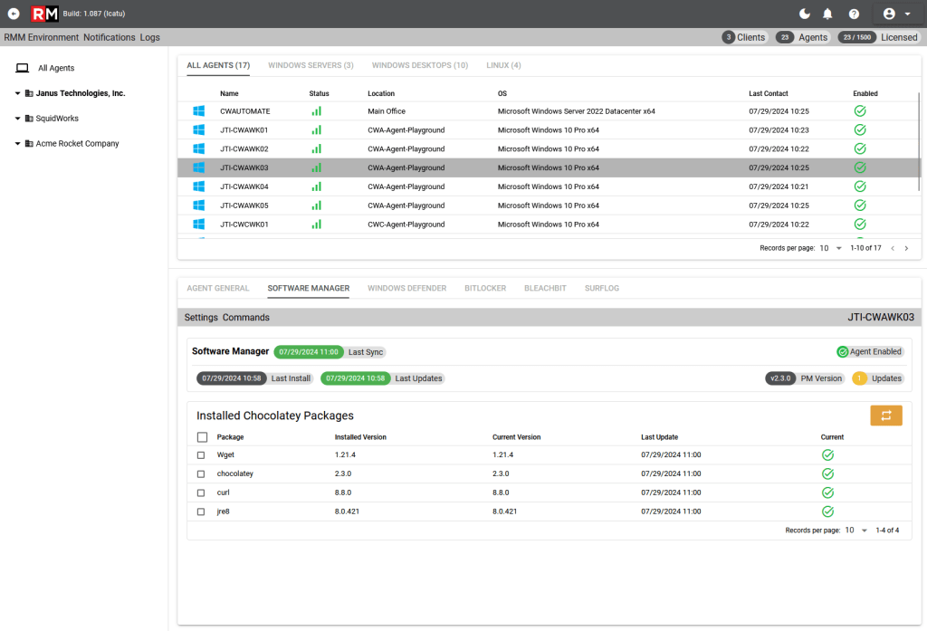Toggle dark mode moon icon
The image size is (927, 631).
[805, 14]
